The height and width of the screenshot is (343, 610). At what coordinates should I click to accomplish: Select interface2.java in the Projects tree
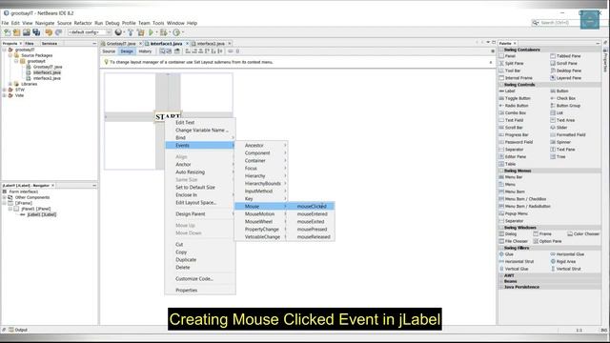47,78
